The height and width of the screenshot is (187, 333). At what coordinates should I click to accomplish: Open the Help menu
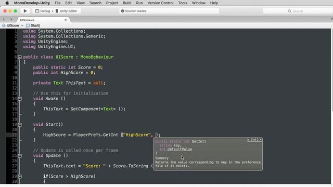[214, 3]
